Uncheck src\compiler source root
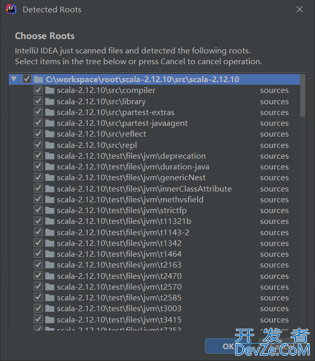The image size is (315, 361). [38, 90]
